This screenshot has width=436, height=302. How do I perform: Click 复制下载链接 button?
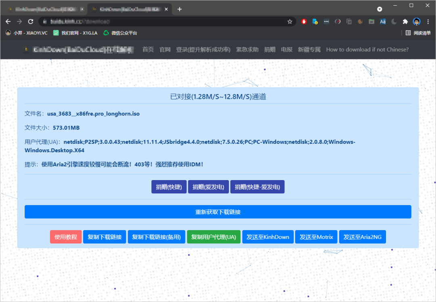(105, 237)
